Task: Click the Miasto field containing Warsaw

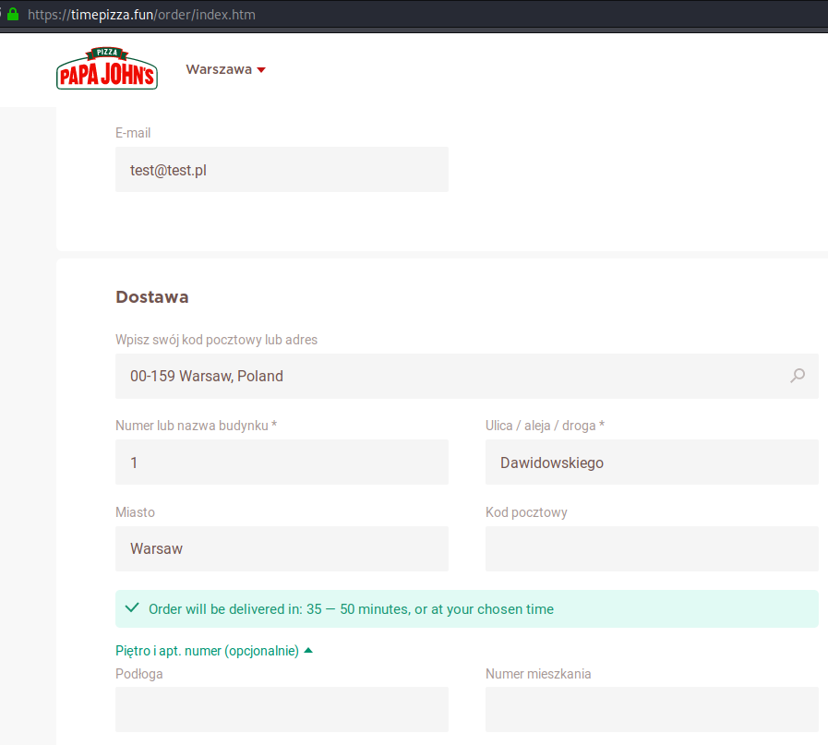Action: click(282, 548)
